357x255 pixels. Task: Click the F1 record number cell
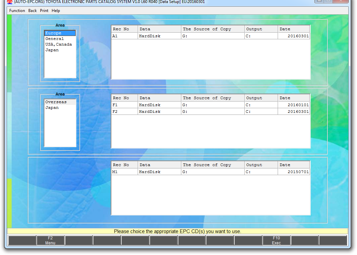click(125, 105)
